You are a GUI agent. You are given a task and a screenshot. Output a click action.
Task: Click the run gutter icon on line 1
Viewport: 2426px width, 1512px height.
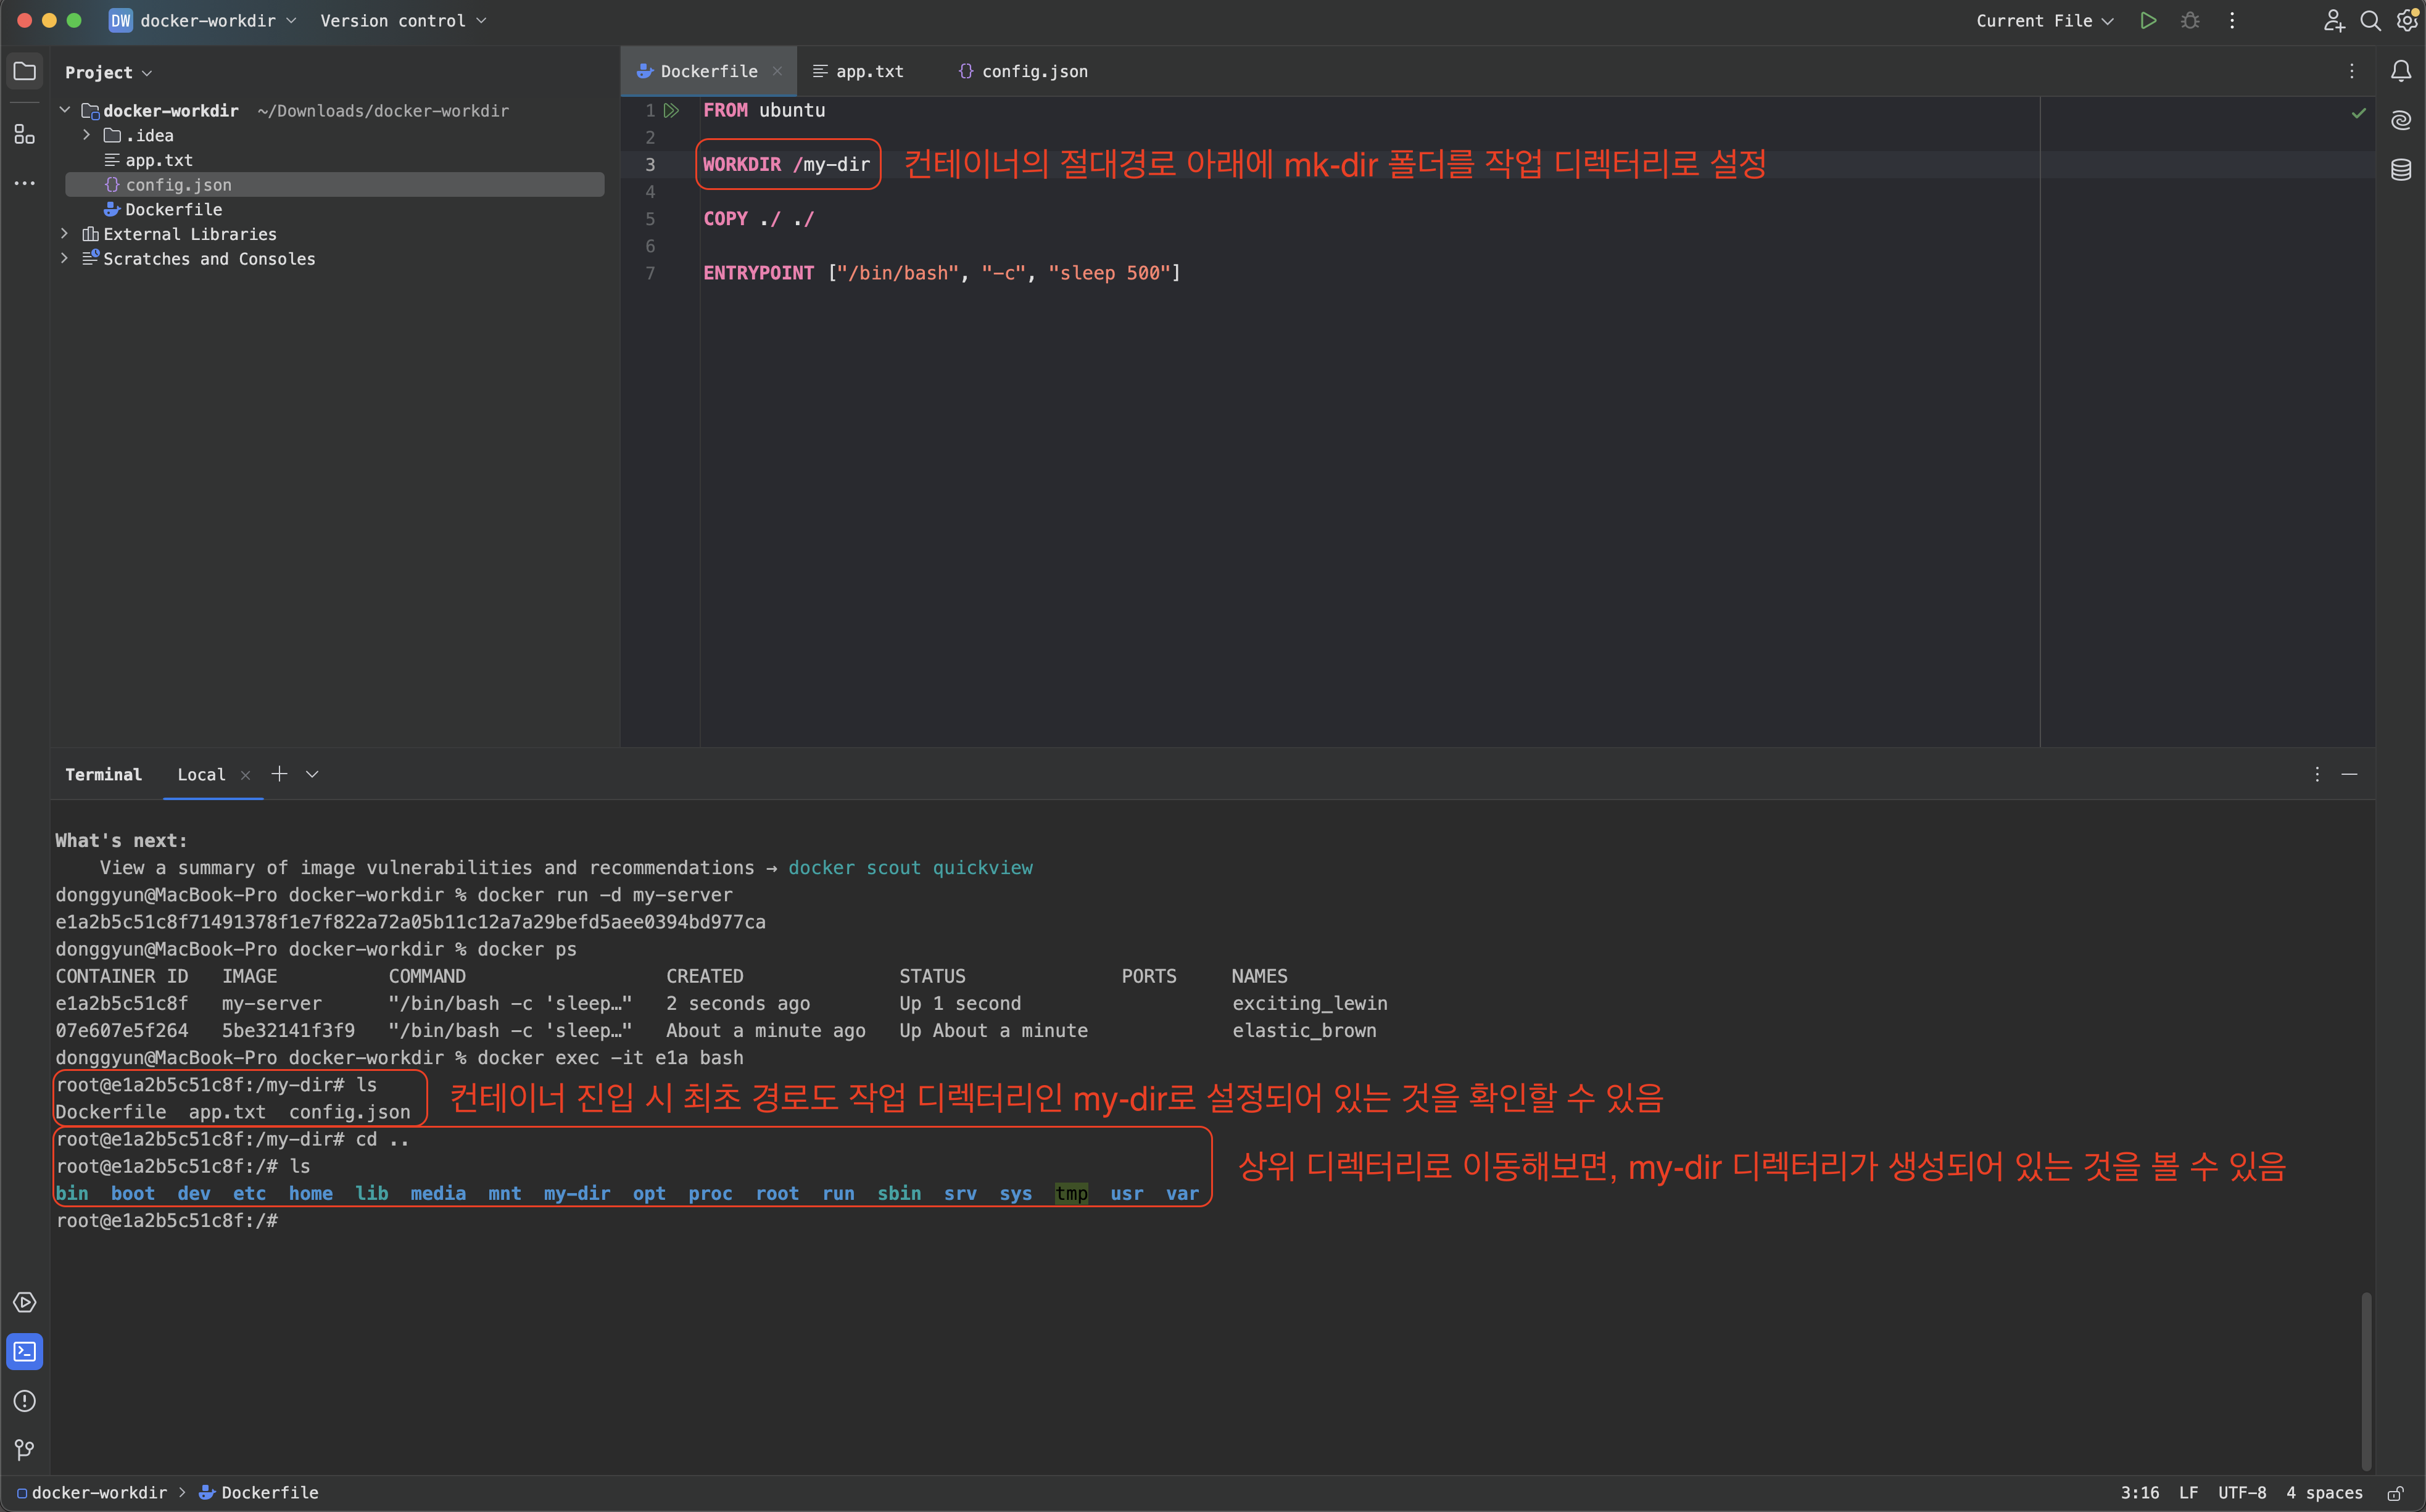[672, 110]
